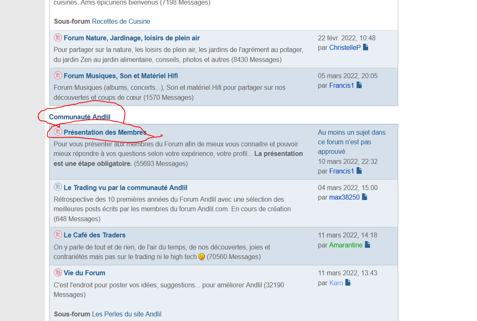View Karo user profile
This screenshot has height=321, width=477.
click(x=336, y=283)
